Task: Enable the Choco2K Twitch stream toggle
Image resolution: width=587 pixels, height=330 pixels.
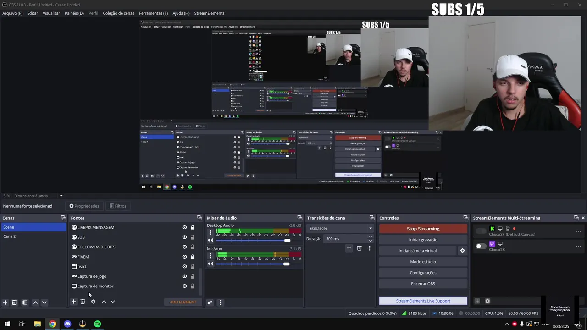Action: (x=481, y=246)
